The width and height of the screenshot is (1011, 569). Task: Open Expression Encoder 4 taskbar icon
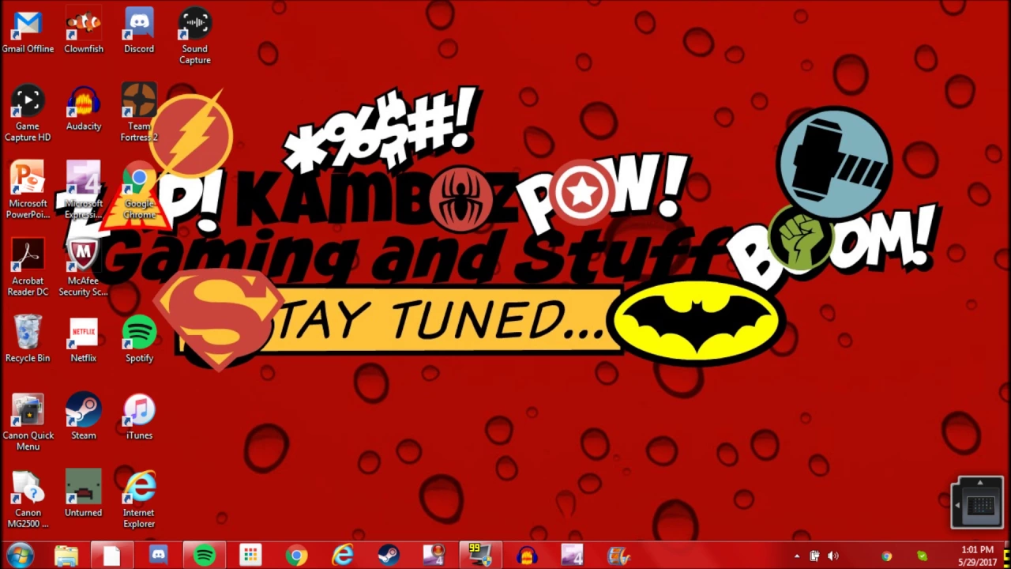pos(573,556)
